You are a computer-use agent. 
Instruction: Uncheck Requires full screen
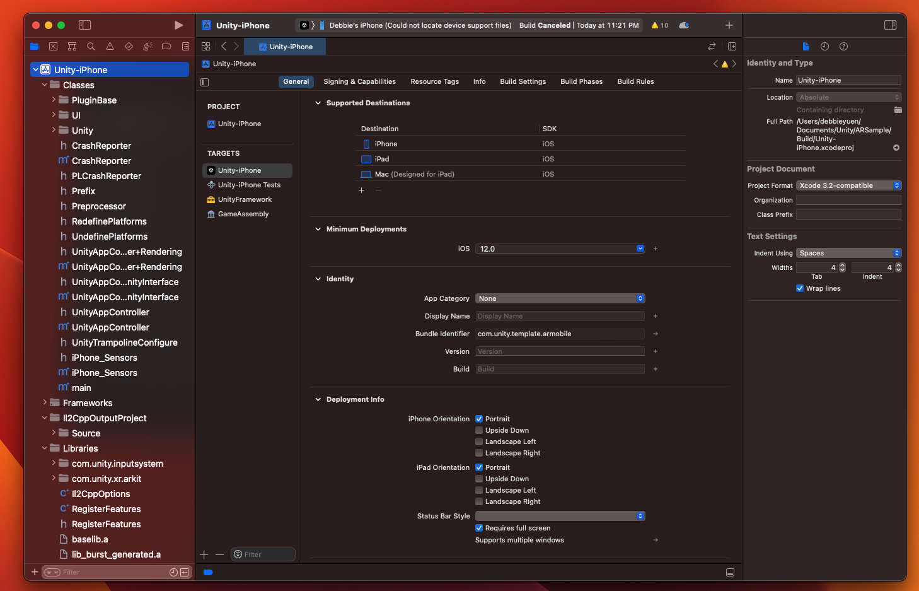pyautogui.click(x=479, y=528)
